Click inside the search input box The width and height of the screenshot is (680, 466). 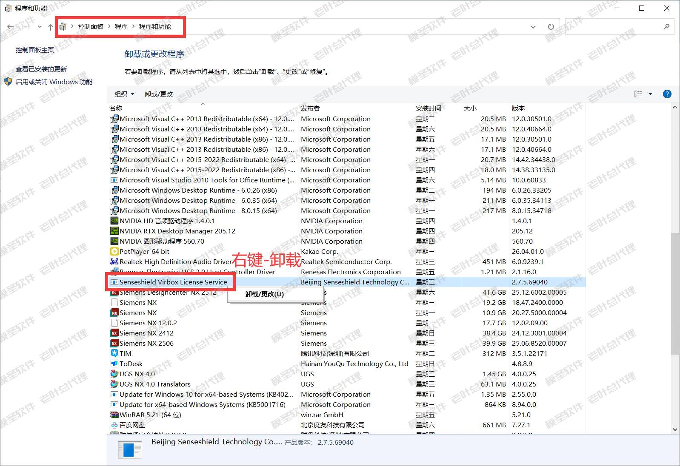point(613,27)
